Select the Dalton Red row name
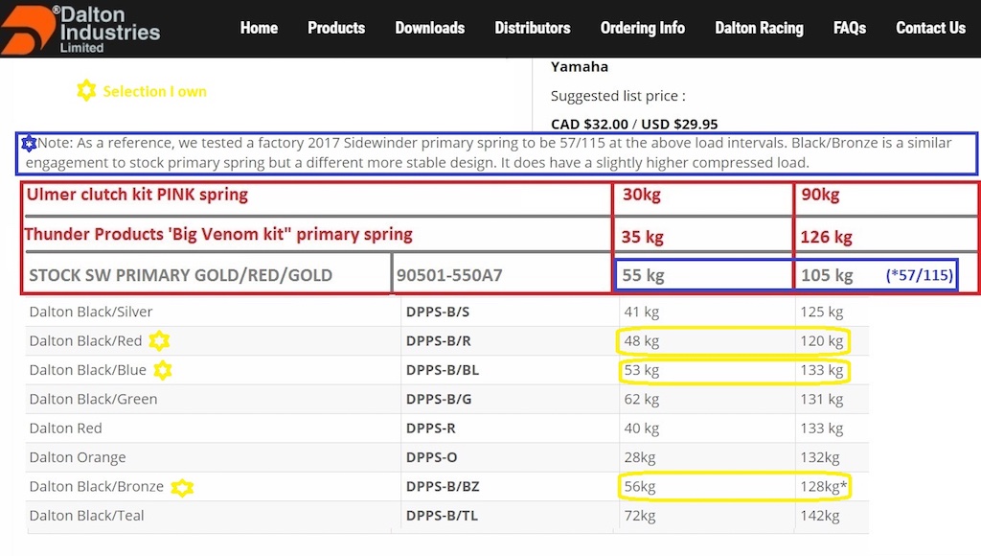The width and height of the screenshot is (981, 556). (66, 429)
